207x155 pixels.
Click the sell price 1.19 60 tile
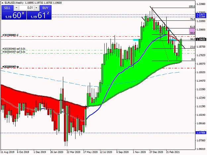click(x=14, y=15)
